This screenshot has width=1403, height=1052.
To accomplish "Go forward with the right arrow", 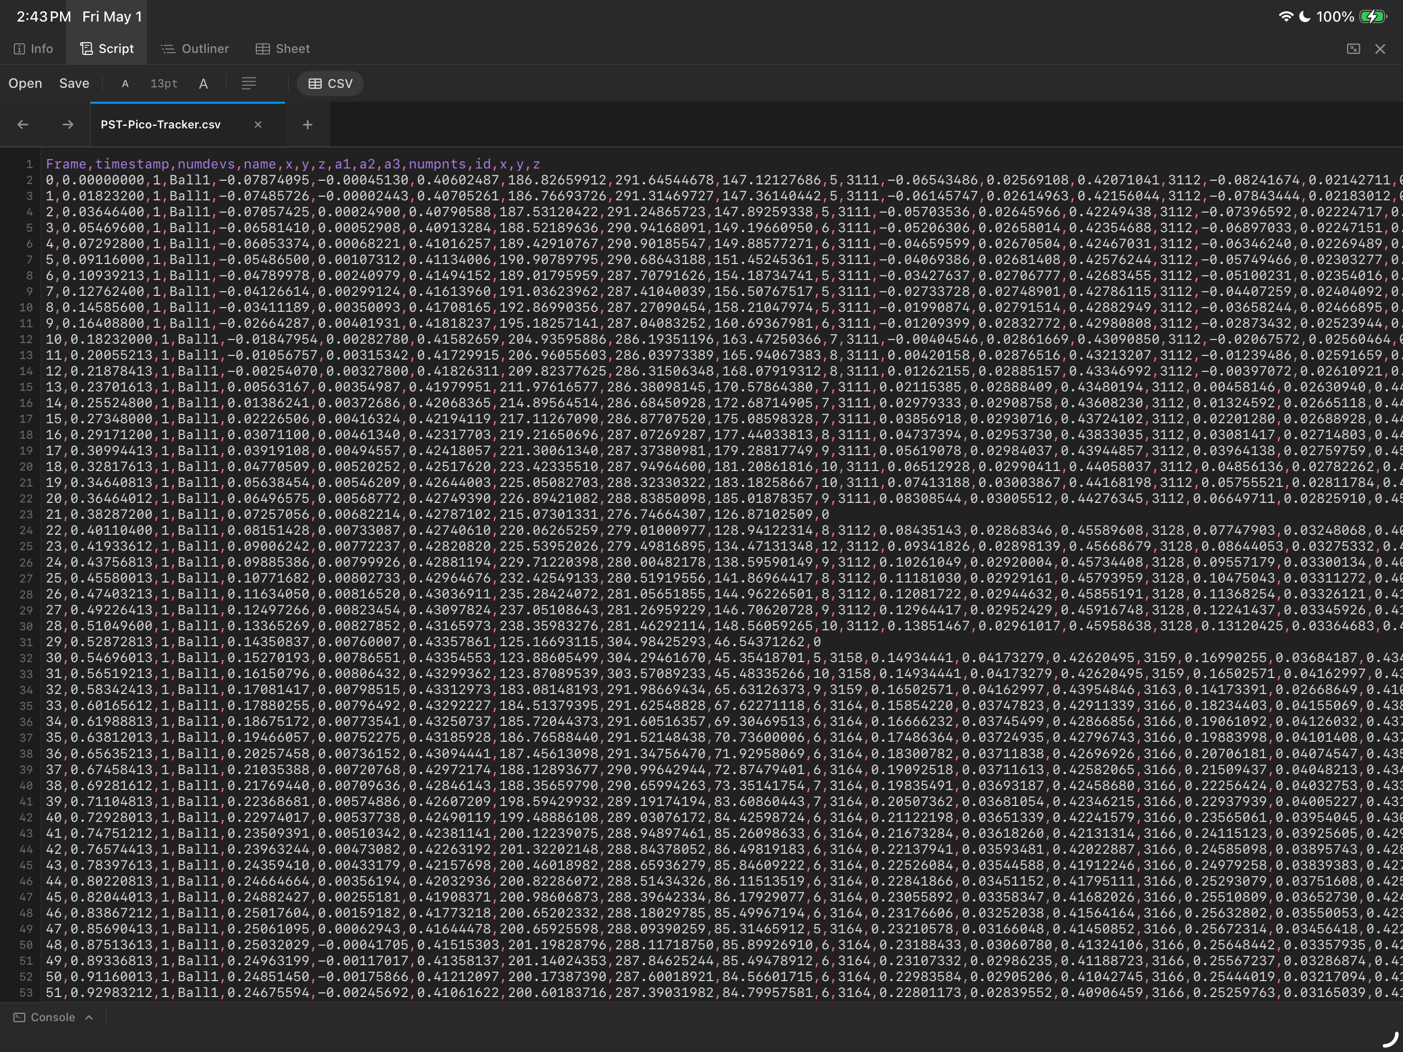I will click(68, 125).
